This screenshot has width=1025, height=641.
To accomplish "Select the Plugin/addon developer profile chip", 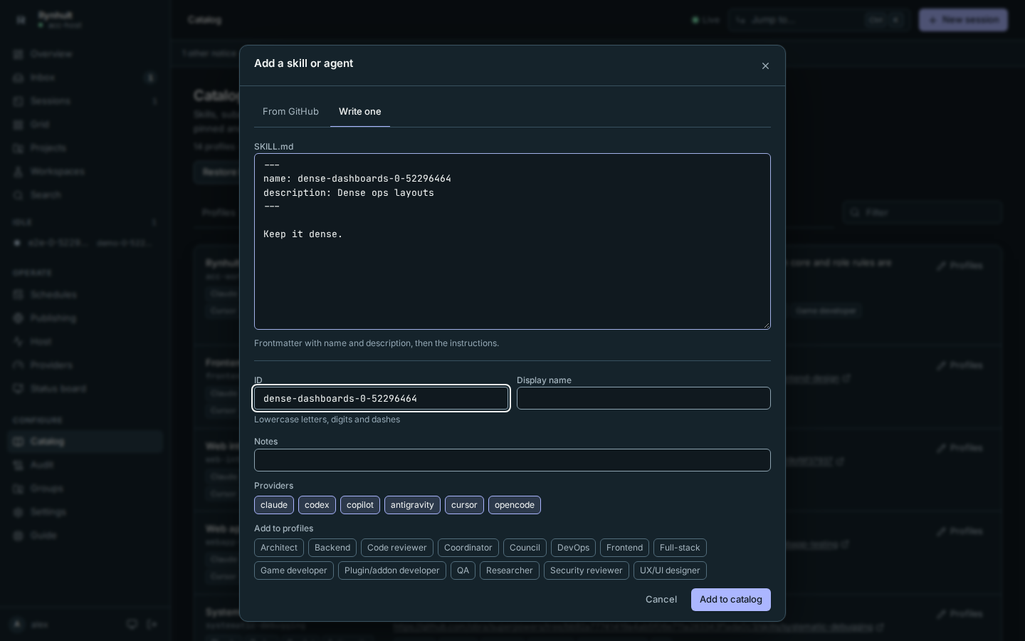I will coord(392,570).
